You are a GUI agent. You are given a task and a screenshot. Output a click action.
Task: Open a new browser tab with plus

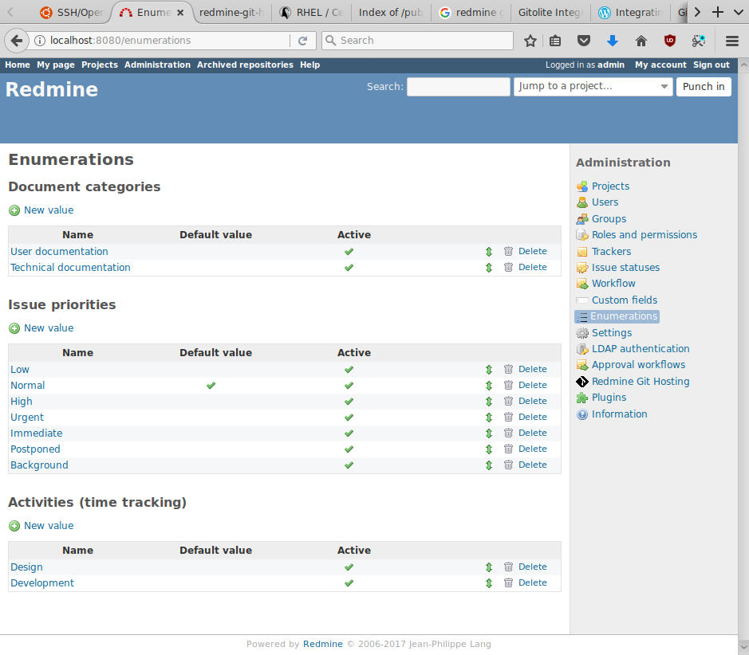[x=717, y=12]
